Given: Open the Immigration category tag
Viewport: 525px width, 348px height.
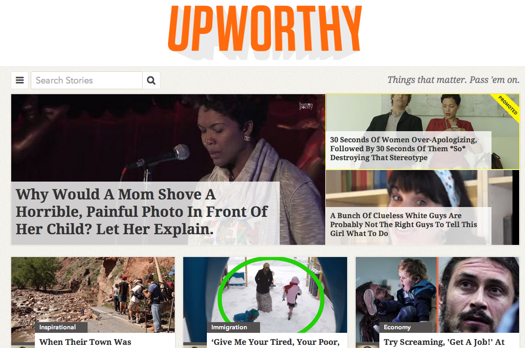Looking at the screenshot, I should pos(229,327).
